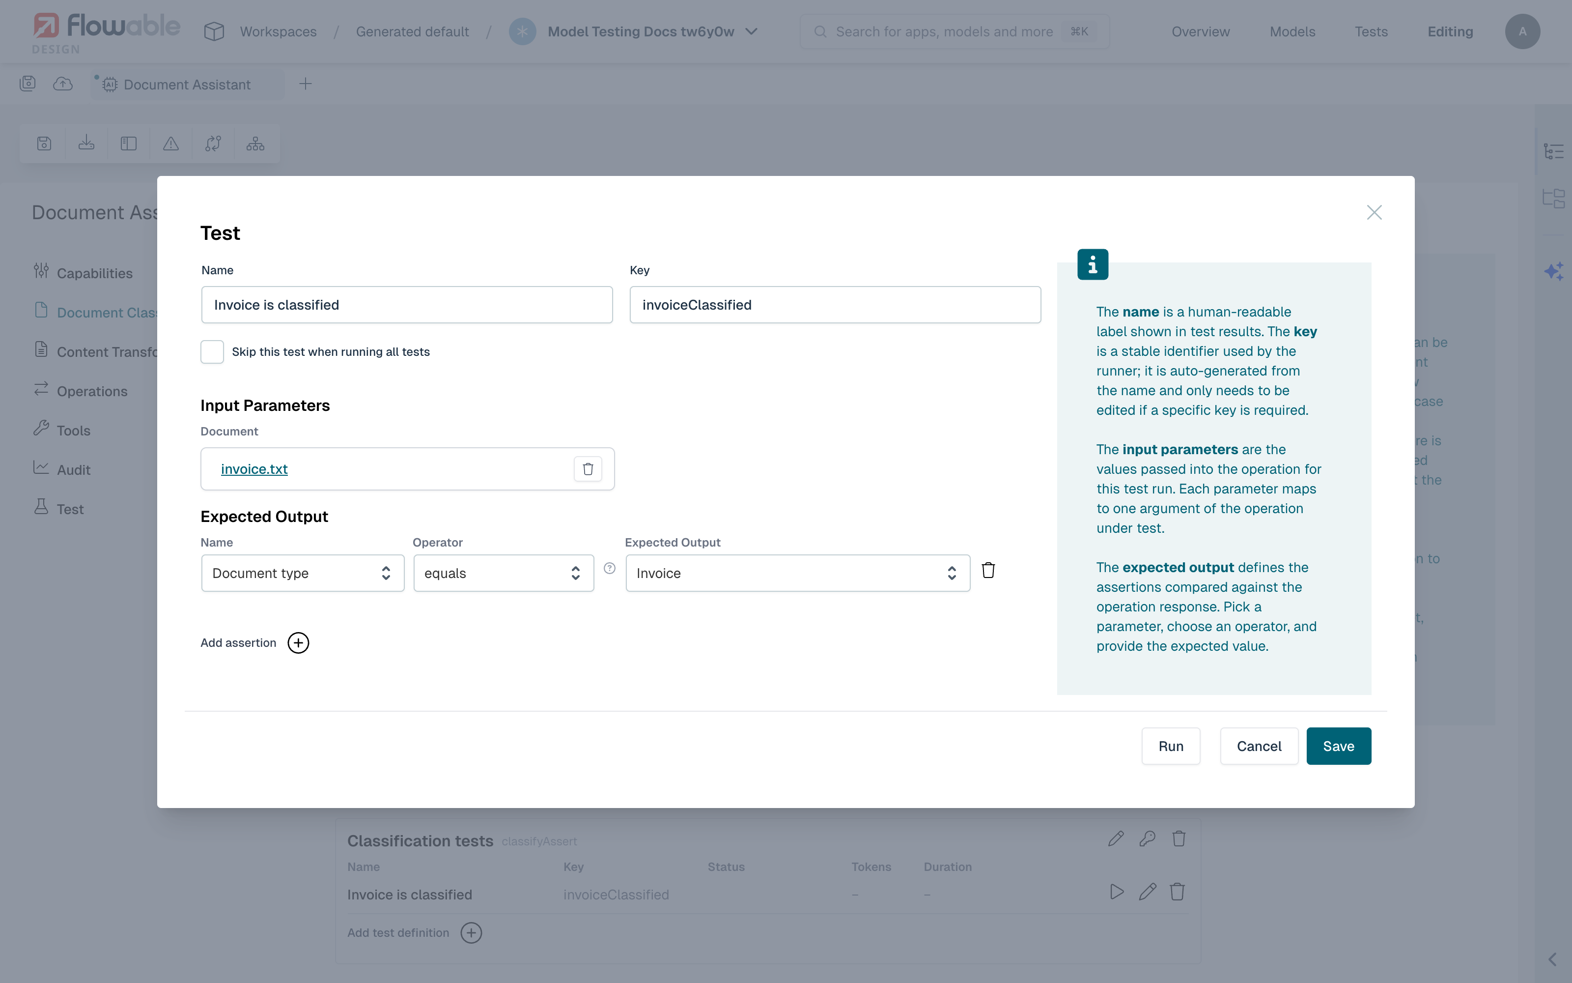Click the info icon above the help panel

click(1093, 264)
